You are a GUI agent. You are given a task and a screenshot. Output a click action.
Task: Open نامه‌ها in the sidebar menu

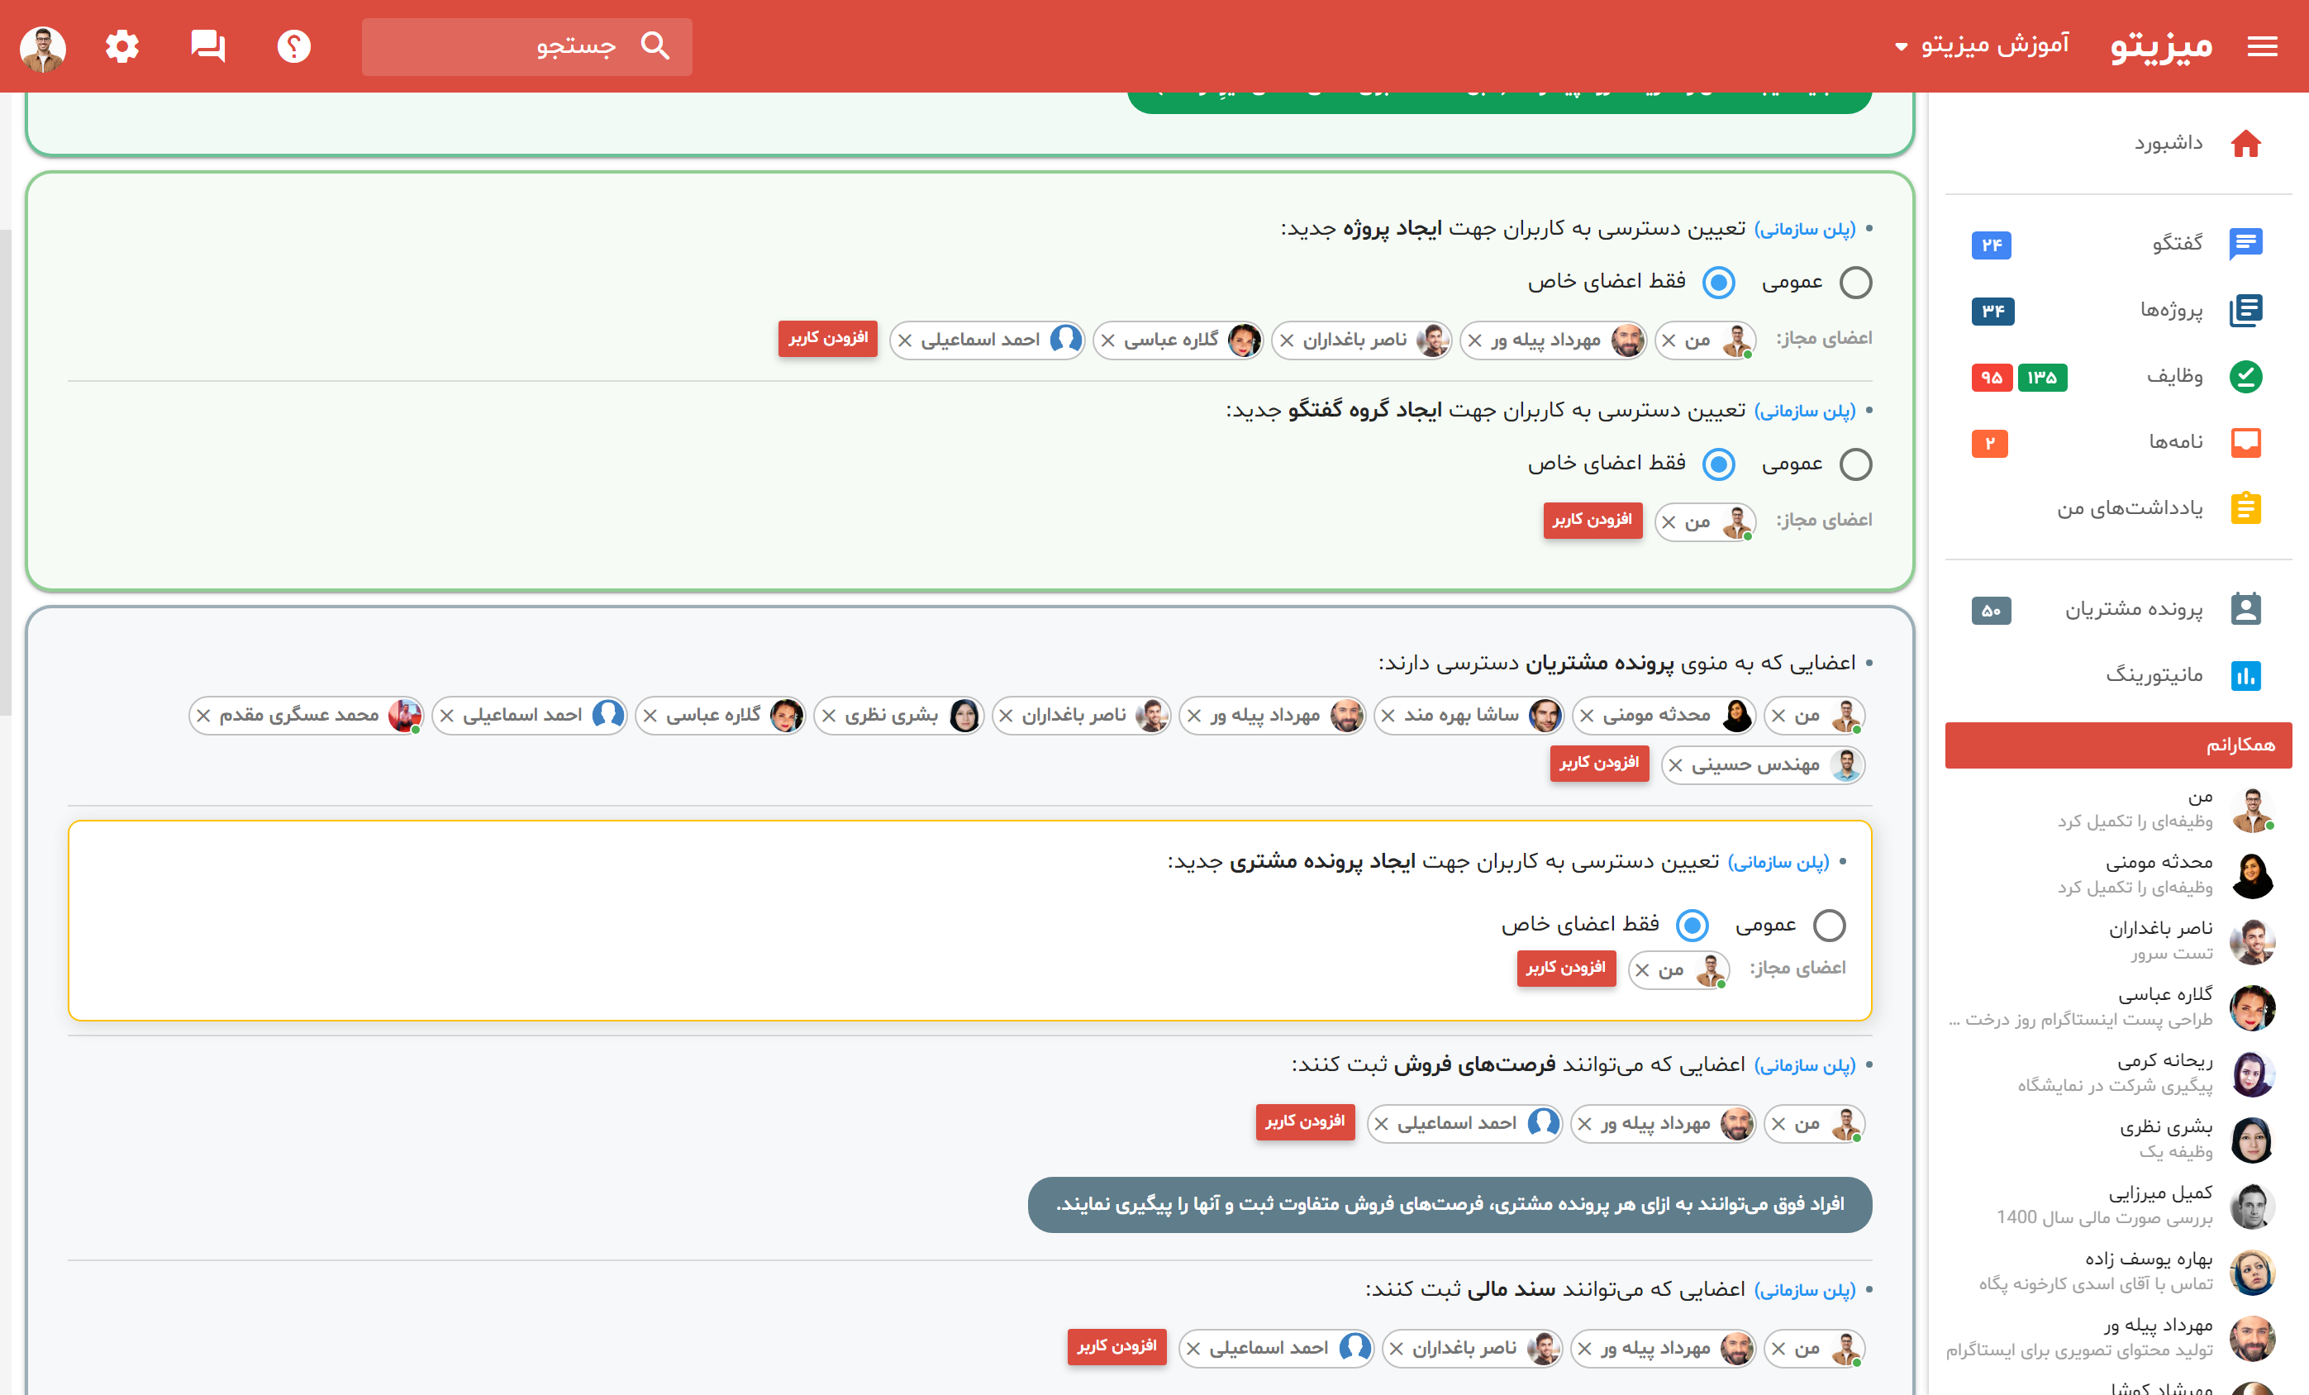point(2118,442)
